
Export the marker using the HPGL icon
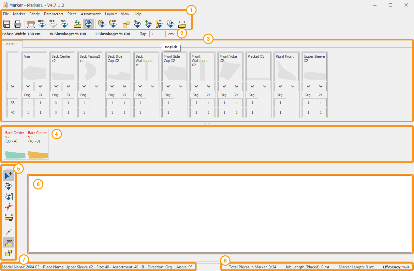click(x=41, y=24)
